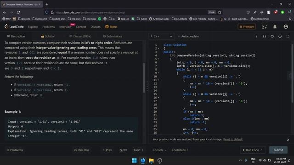This screenshot has height=165, width=294.
Task: Fold code at line 5
Action: (x=158, y=59)
